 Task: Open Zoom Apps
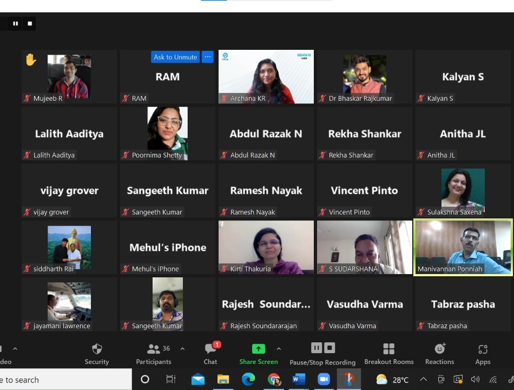(483, 354)
